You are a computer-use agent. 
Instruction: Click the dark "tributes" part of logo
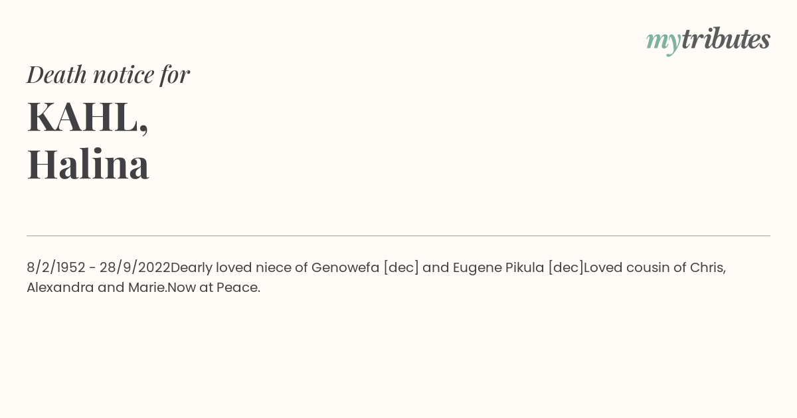726,38
